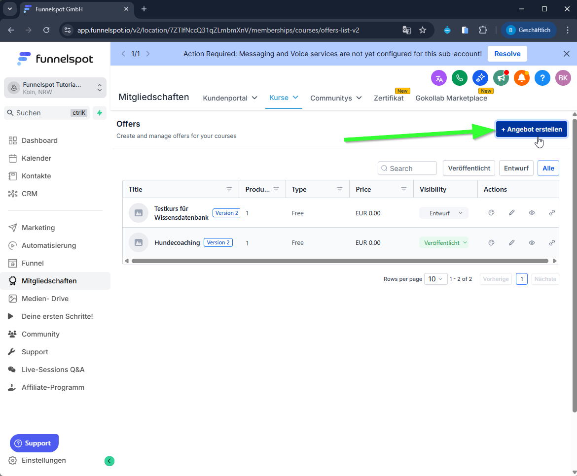Open Medien- Drive in sidebar
This screenshot has width=577, height=476.
(x=45, y=299)
